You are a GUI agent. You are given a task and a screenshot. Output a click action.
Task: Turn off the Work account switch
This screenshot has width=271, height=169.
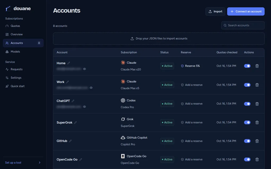[x=247, y=85]
